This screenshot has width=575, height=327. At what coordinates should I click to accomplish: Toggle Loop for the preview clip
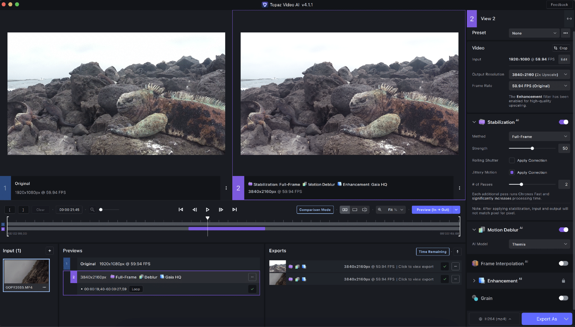[x=136, y=289]
